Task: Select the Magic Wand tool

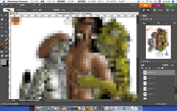Action: tap(2, 28)
